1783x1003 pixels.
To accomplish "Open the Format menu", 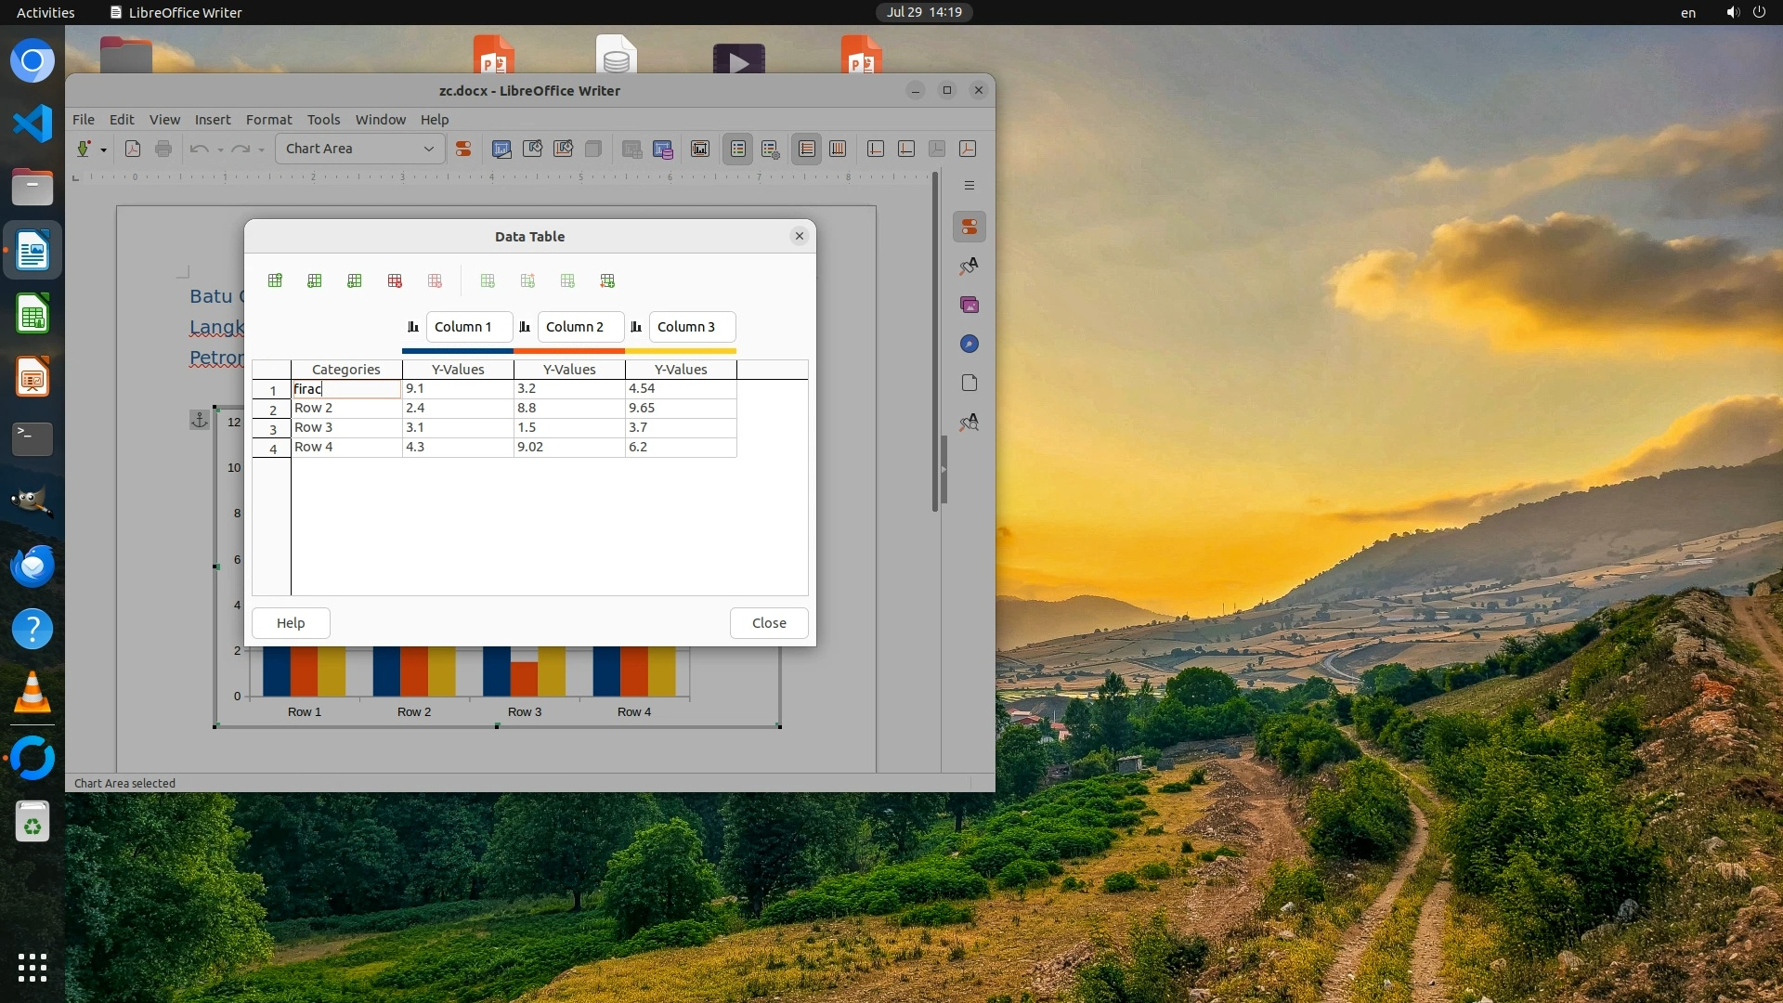I will click(268, 119).
